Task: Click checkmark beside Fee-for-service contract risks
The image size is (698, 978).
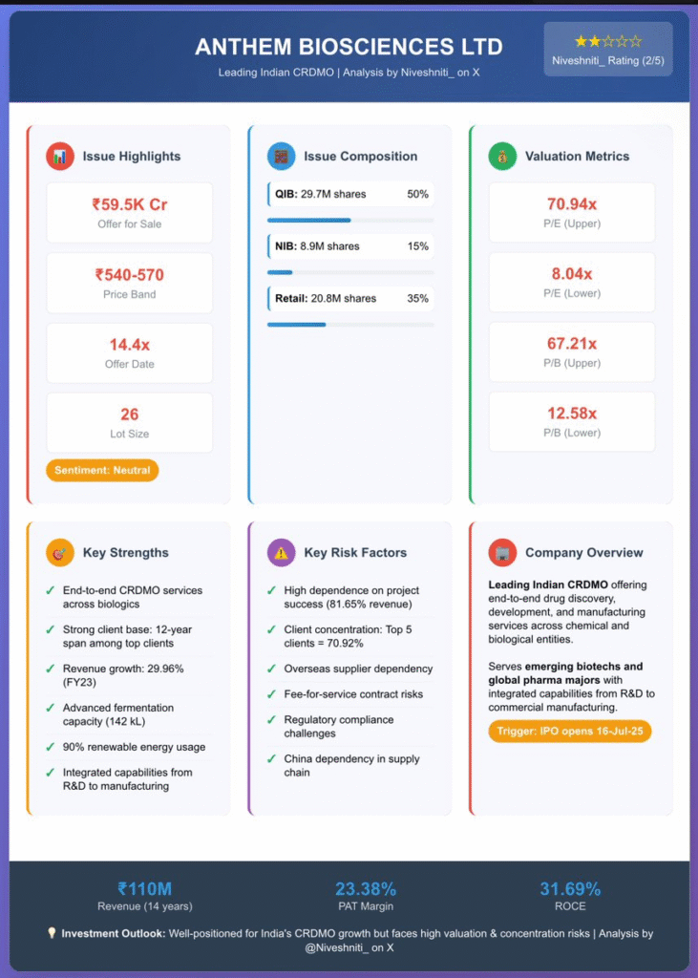Action: 271,694
